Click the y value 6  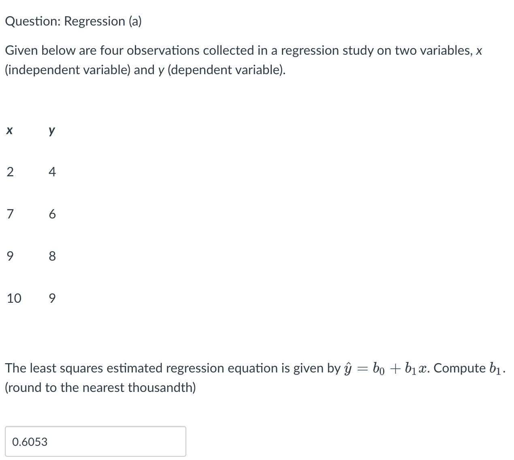(52, 214)
